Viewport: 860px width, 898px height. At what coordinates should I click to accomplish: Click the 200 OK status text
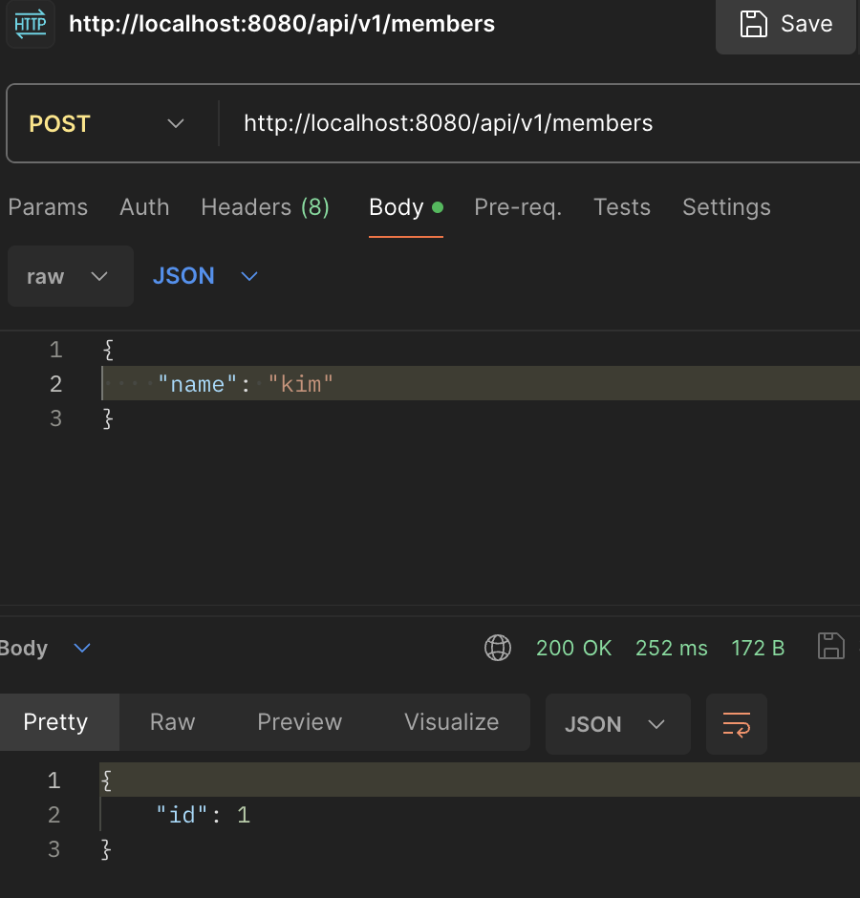pyautogui.click(x=573, y=649)
